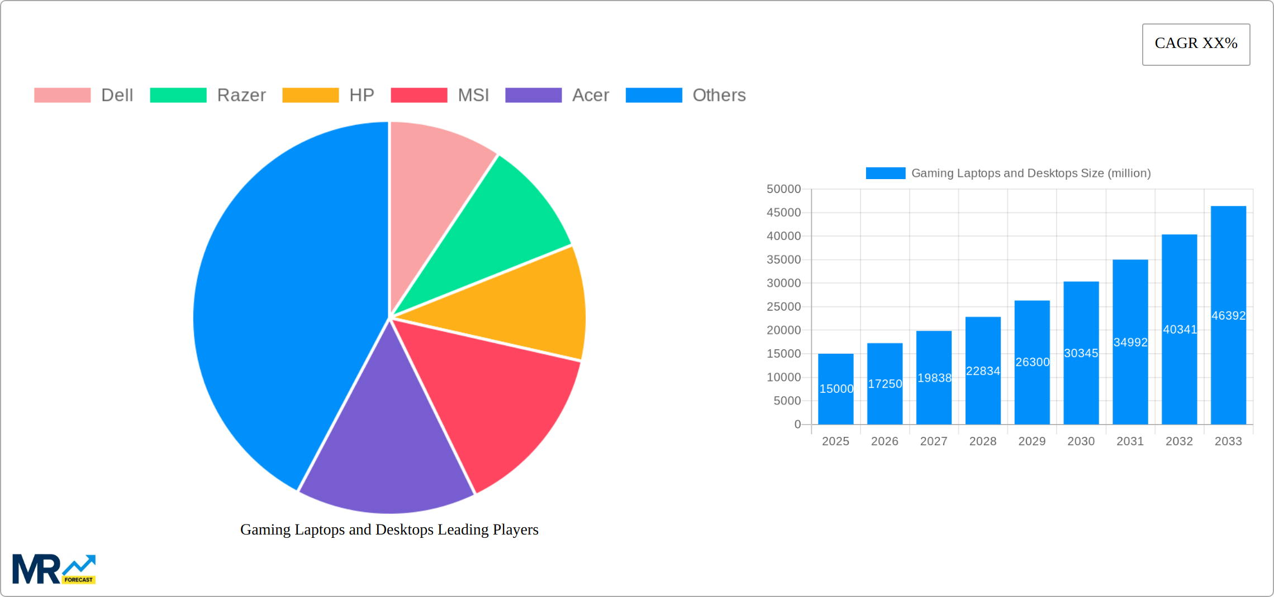Select the Razer legend color swatch

tap(178, 95)
